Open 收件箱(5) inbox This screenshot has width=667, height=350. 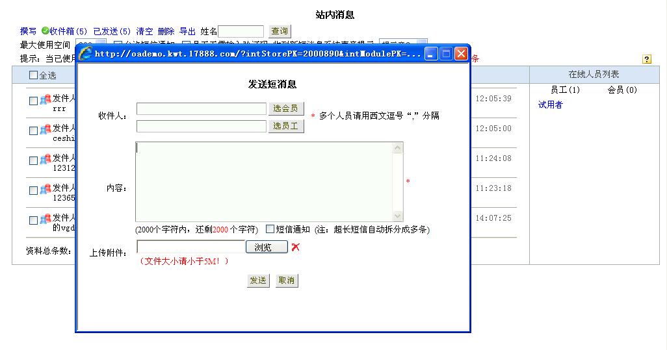[x=68, y=31]
